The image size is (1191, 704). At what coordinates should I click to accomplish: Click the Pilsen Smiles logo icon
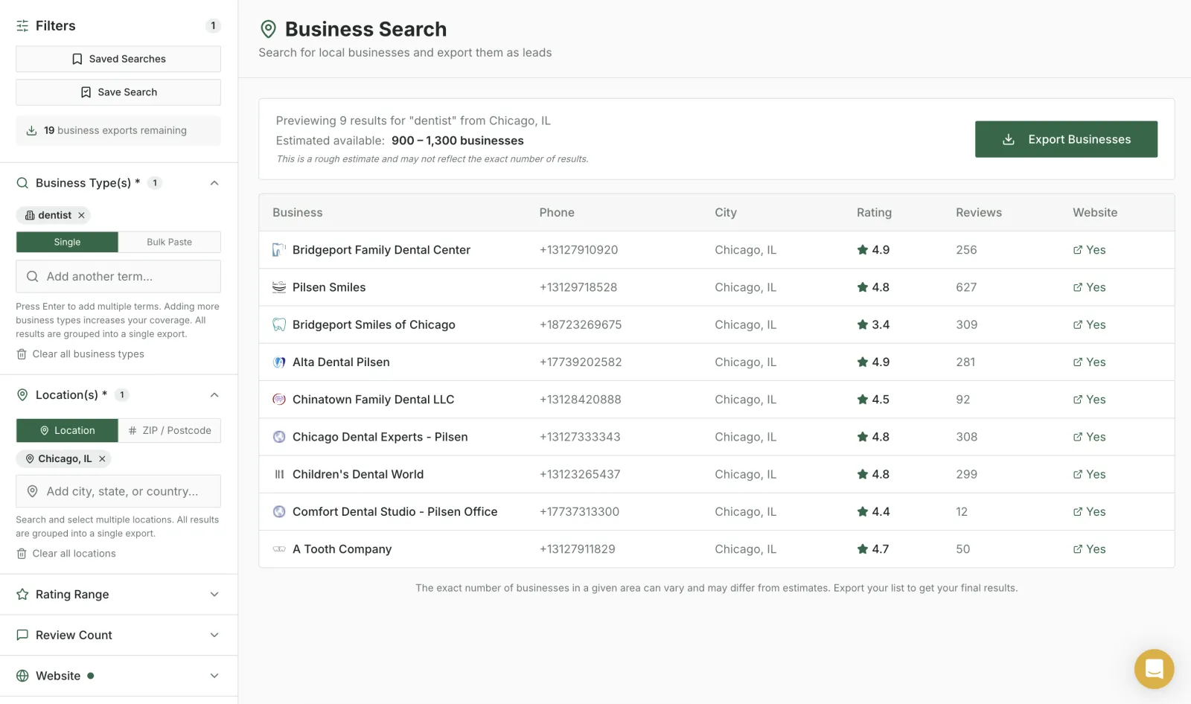(x=279, y=287)
